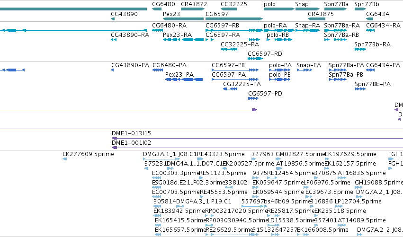
Task: Open EST EK165657.5prime
Action: (x=180, y=230)
